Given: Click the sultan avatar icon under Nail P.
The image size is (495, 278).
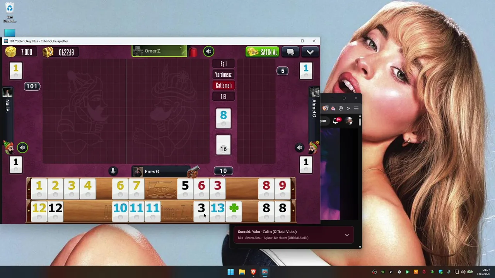Looking at the screenshot, I should tap(8, 147).
